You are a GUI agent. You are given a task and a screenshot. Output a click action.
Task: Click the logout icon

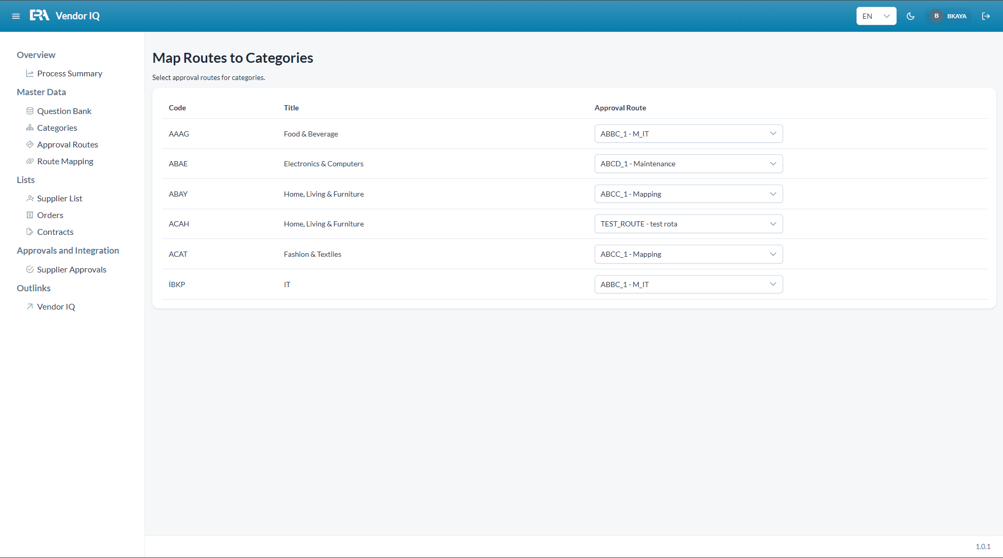tap(986, 16)
